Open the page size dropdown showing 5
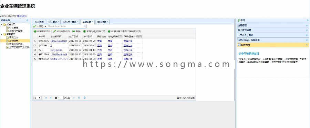This screenshot has height=128, width=310. coord(39,98)
